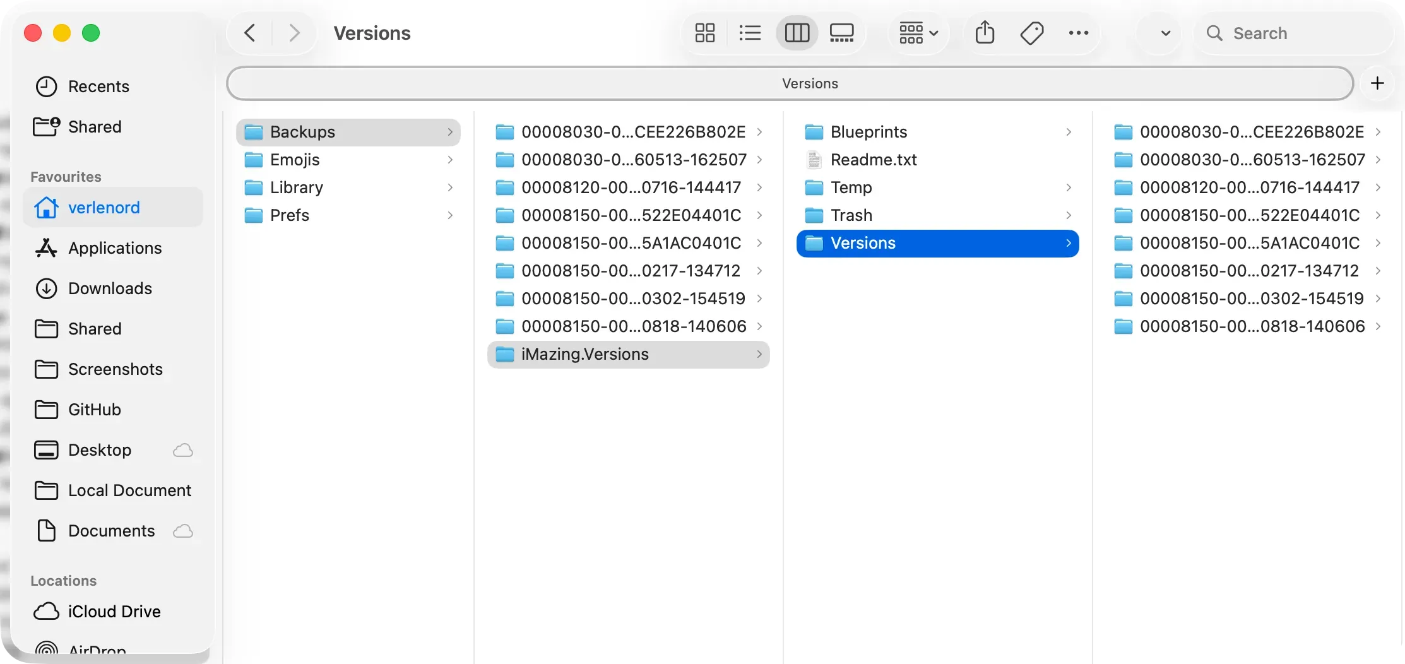Image resolution: width=1405 pixels, height=664 pixels.
Task: Select 00008120-00...0716-144417 in last column
Action: tap(1247, 187)
